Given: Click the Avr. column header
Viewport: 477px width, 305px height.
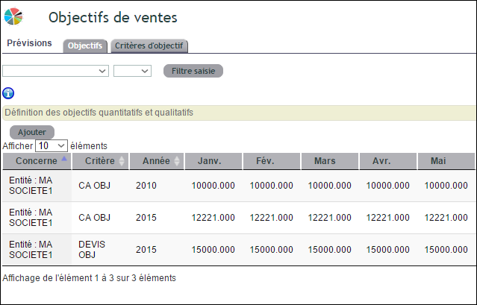Looking at the screenshot, I should pyautogui.click(x=388, y=161).
